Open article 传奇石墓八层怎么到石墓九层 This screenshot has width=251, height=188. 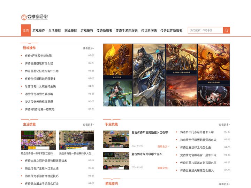pos(198,163)
